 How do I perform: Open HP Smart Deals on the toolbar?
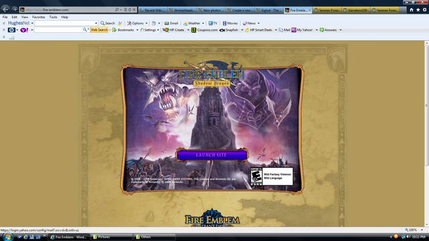coord(259,30)
